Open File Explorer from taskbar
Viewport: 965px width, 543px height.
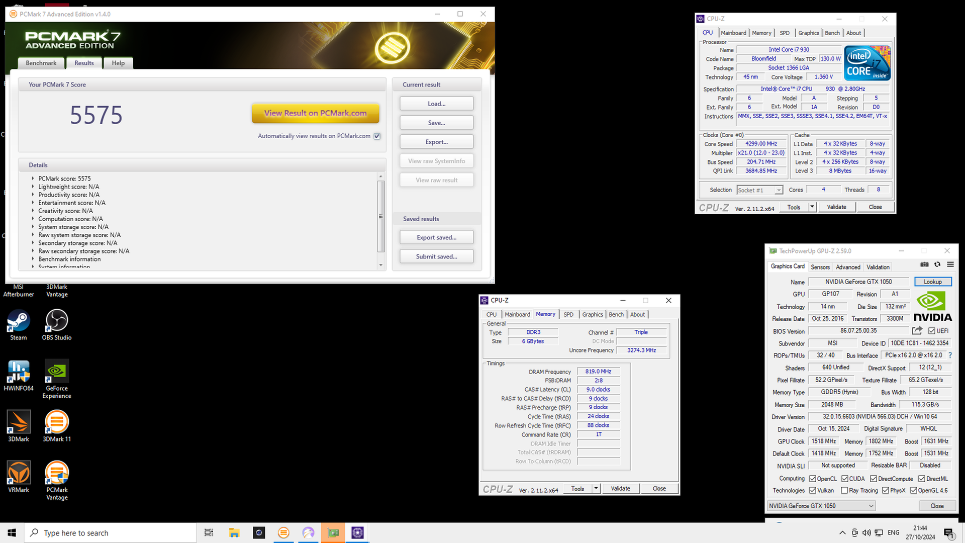[x=234, y=533]
